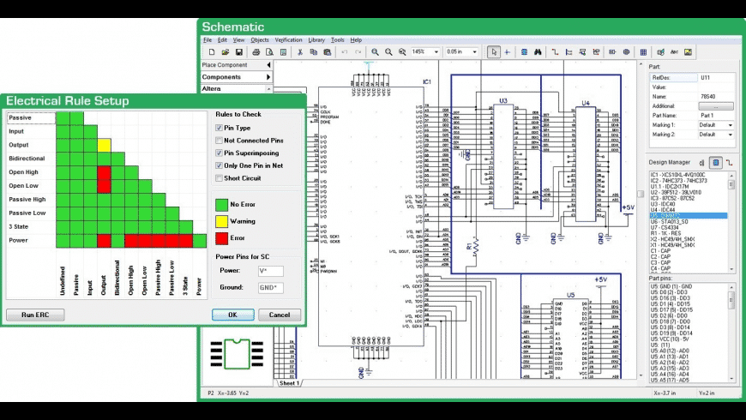
Task: Switch Design Manager to nets view icon
Action: [730, 163]
